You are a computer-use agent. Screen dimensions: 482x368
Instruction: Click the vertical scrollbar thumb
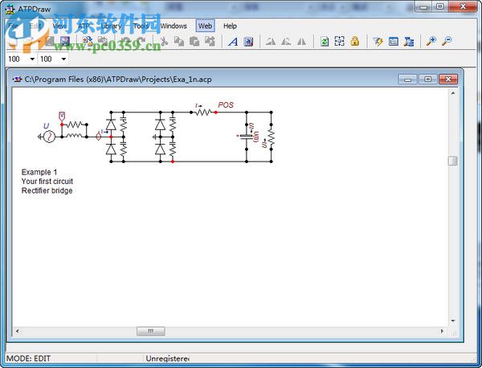pos(452,162)
